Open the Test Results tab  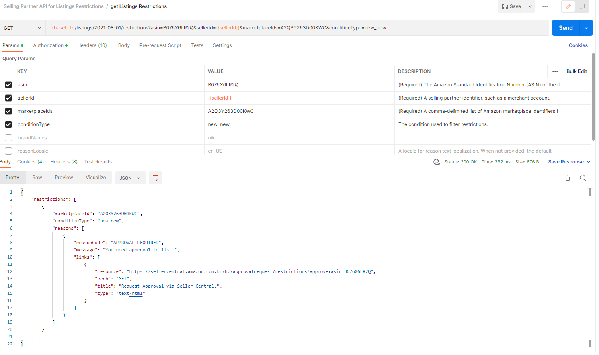click(x=98, y=162)
